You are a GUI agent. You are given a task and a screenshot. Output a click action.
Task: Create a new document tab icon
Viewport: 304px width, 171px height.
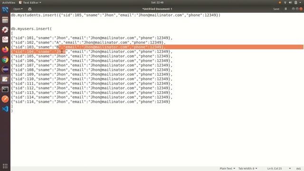(x=29, y=9)
